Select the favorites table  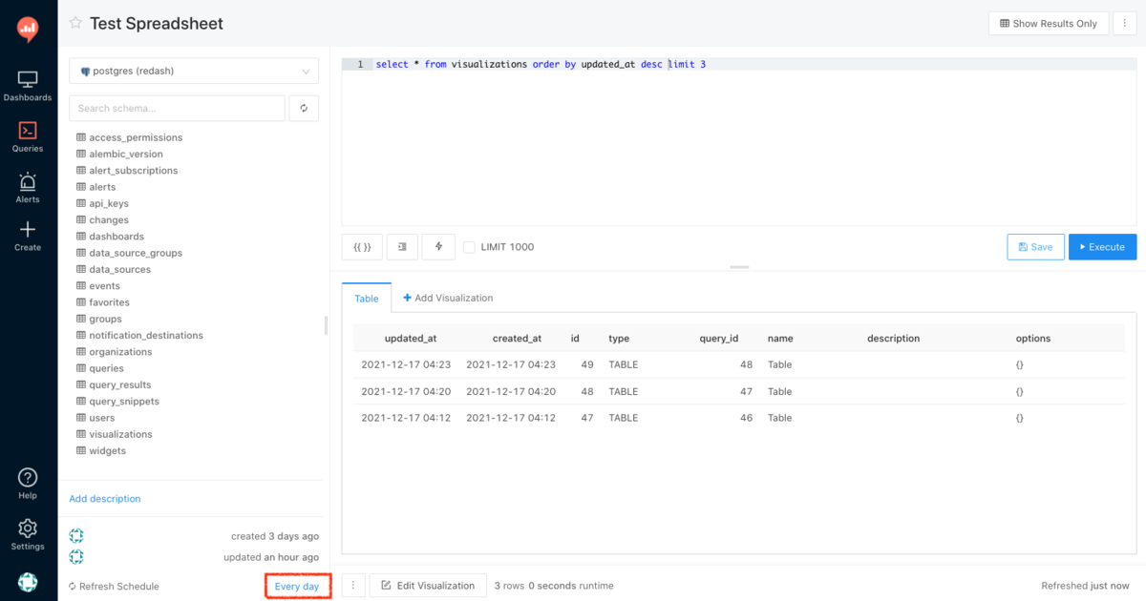pyautogui.click(x=110, y=301)
